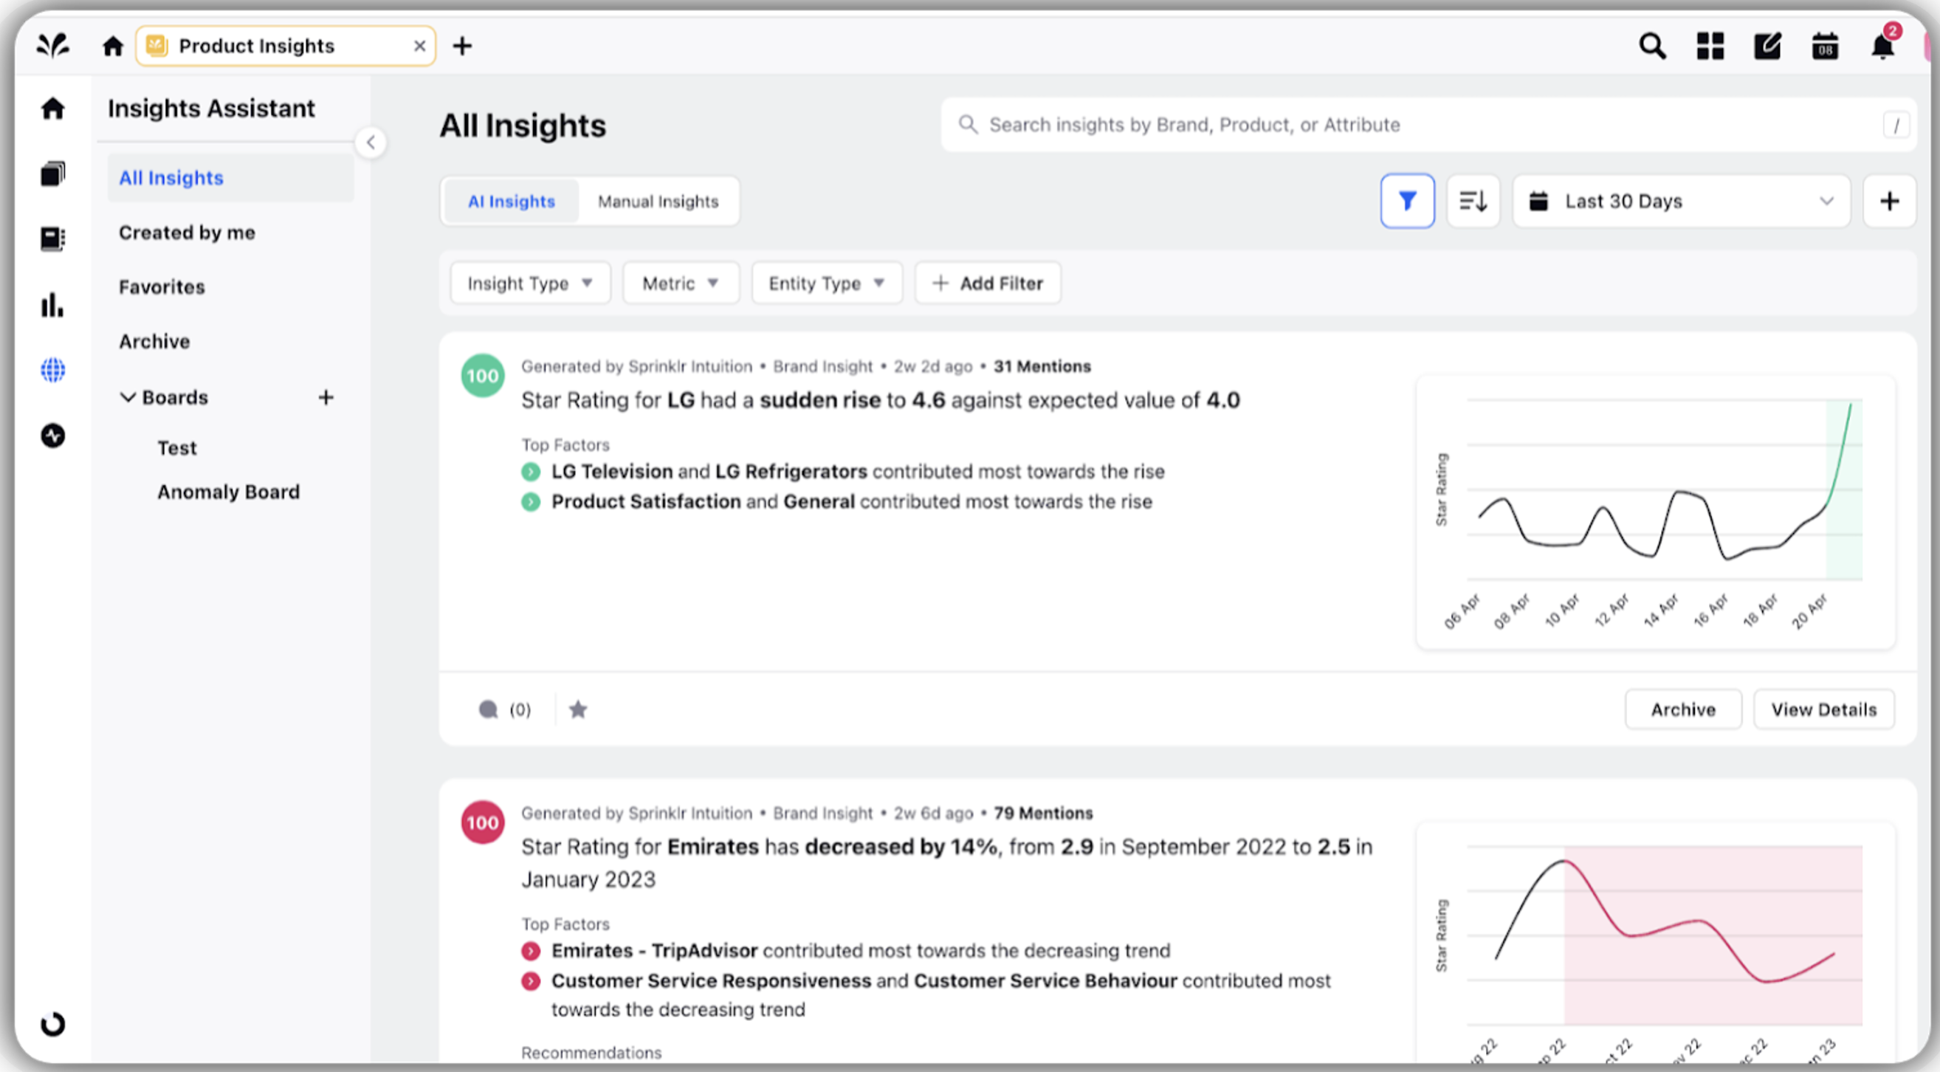1940x1072 pixels.
Task: Select All Insights in the sidebar
Action: 230,178
